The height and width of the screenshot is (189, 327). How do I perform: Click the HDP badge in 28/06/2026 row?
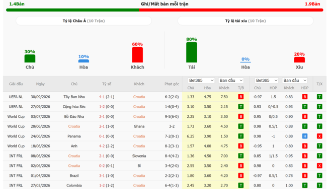(305, 126)
